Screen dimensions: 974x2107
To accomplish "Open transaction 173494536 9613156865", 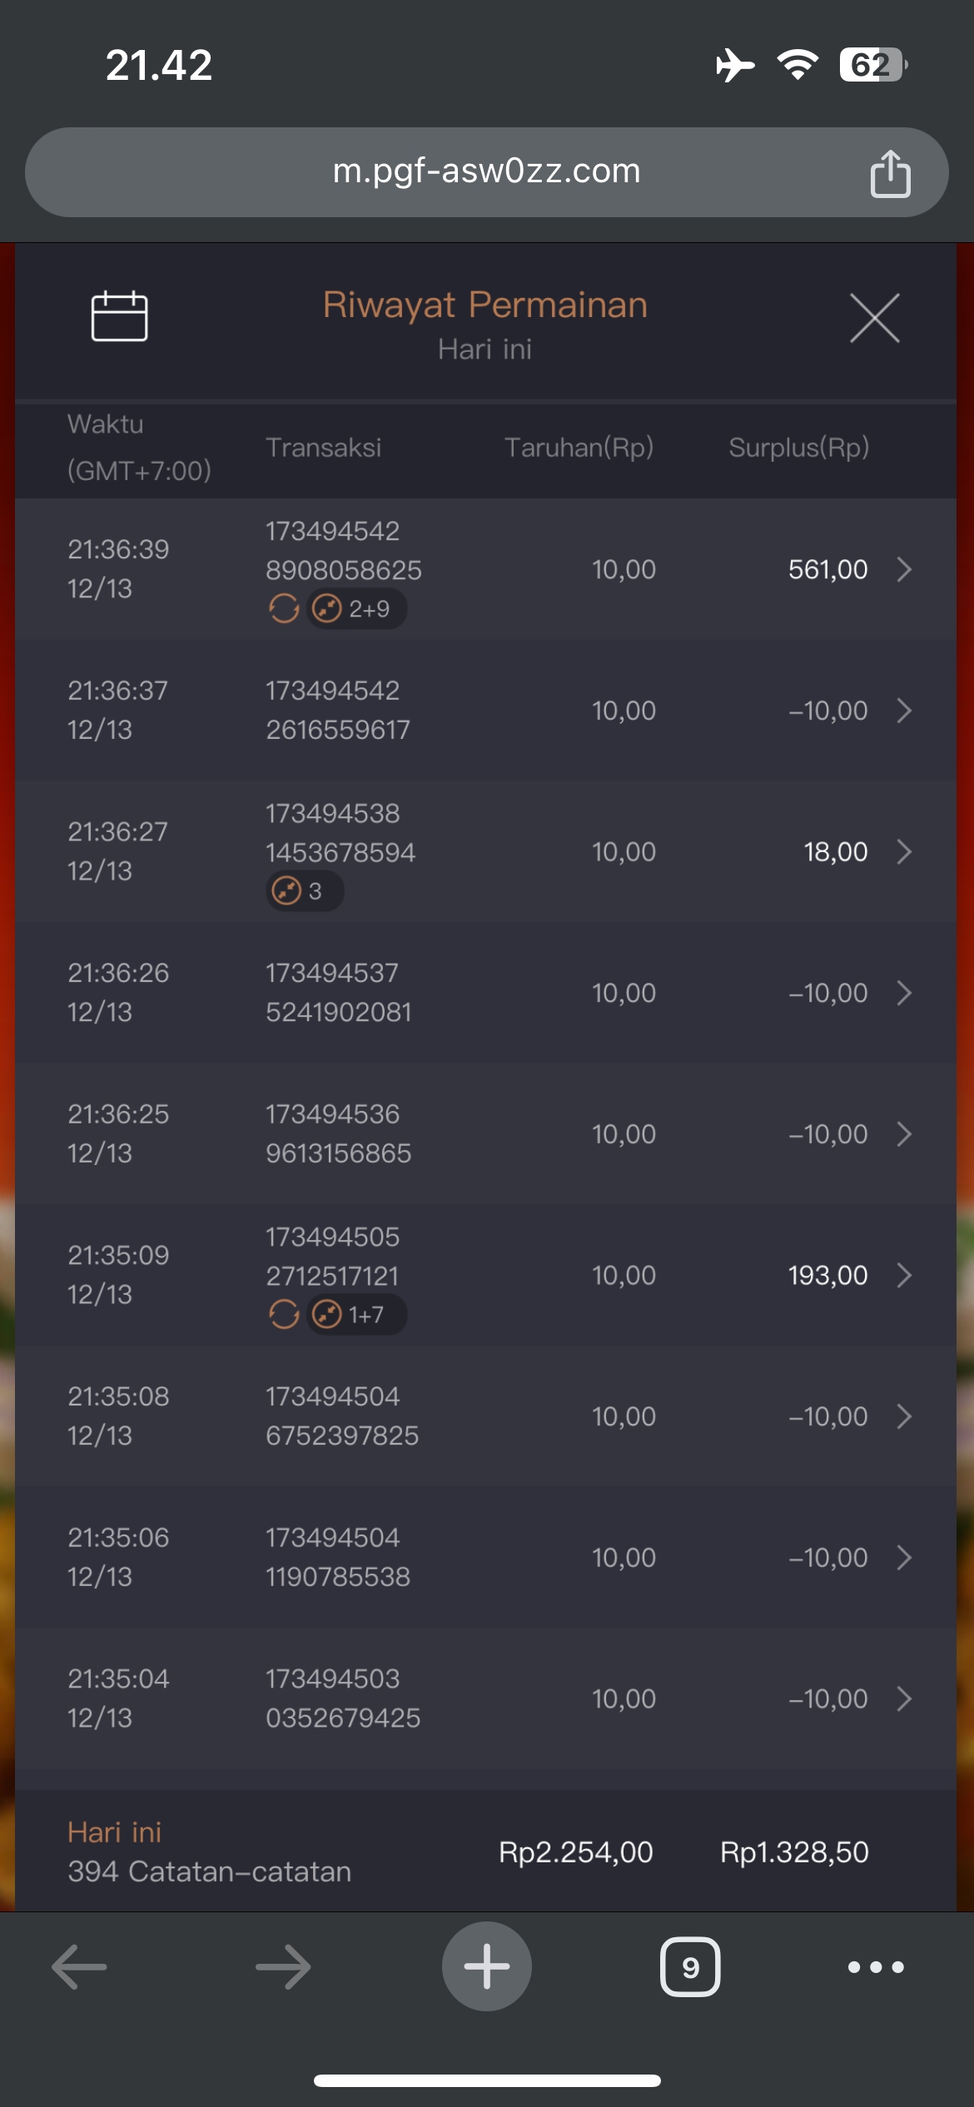I will (338, 1133).
